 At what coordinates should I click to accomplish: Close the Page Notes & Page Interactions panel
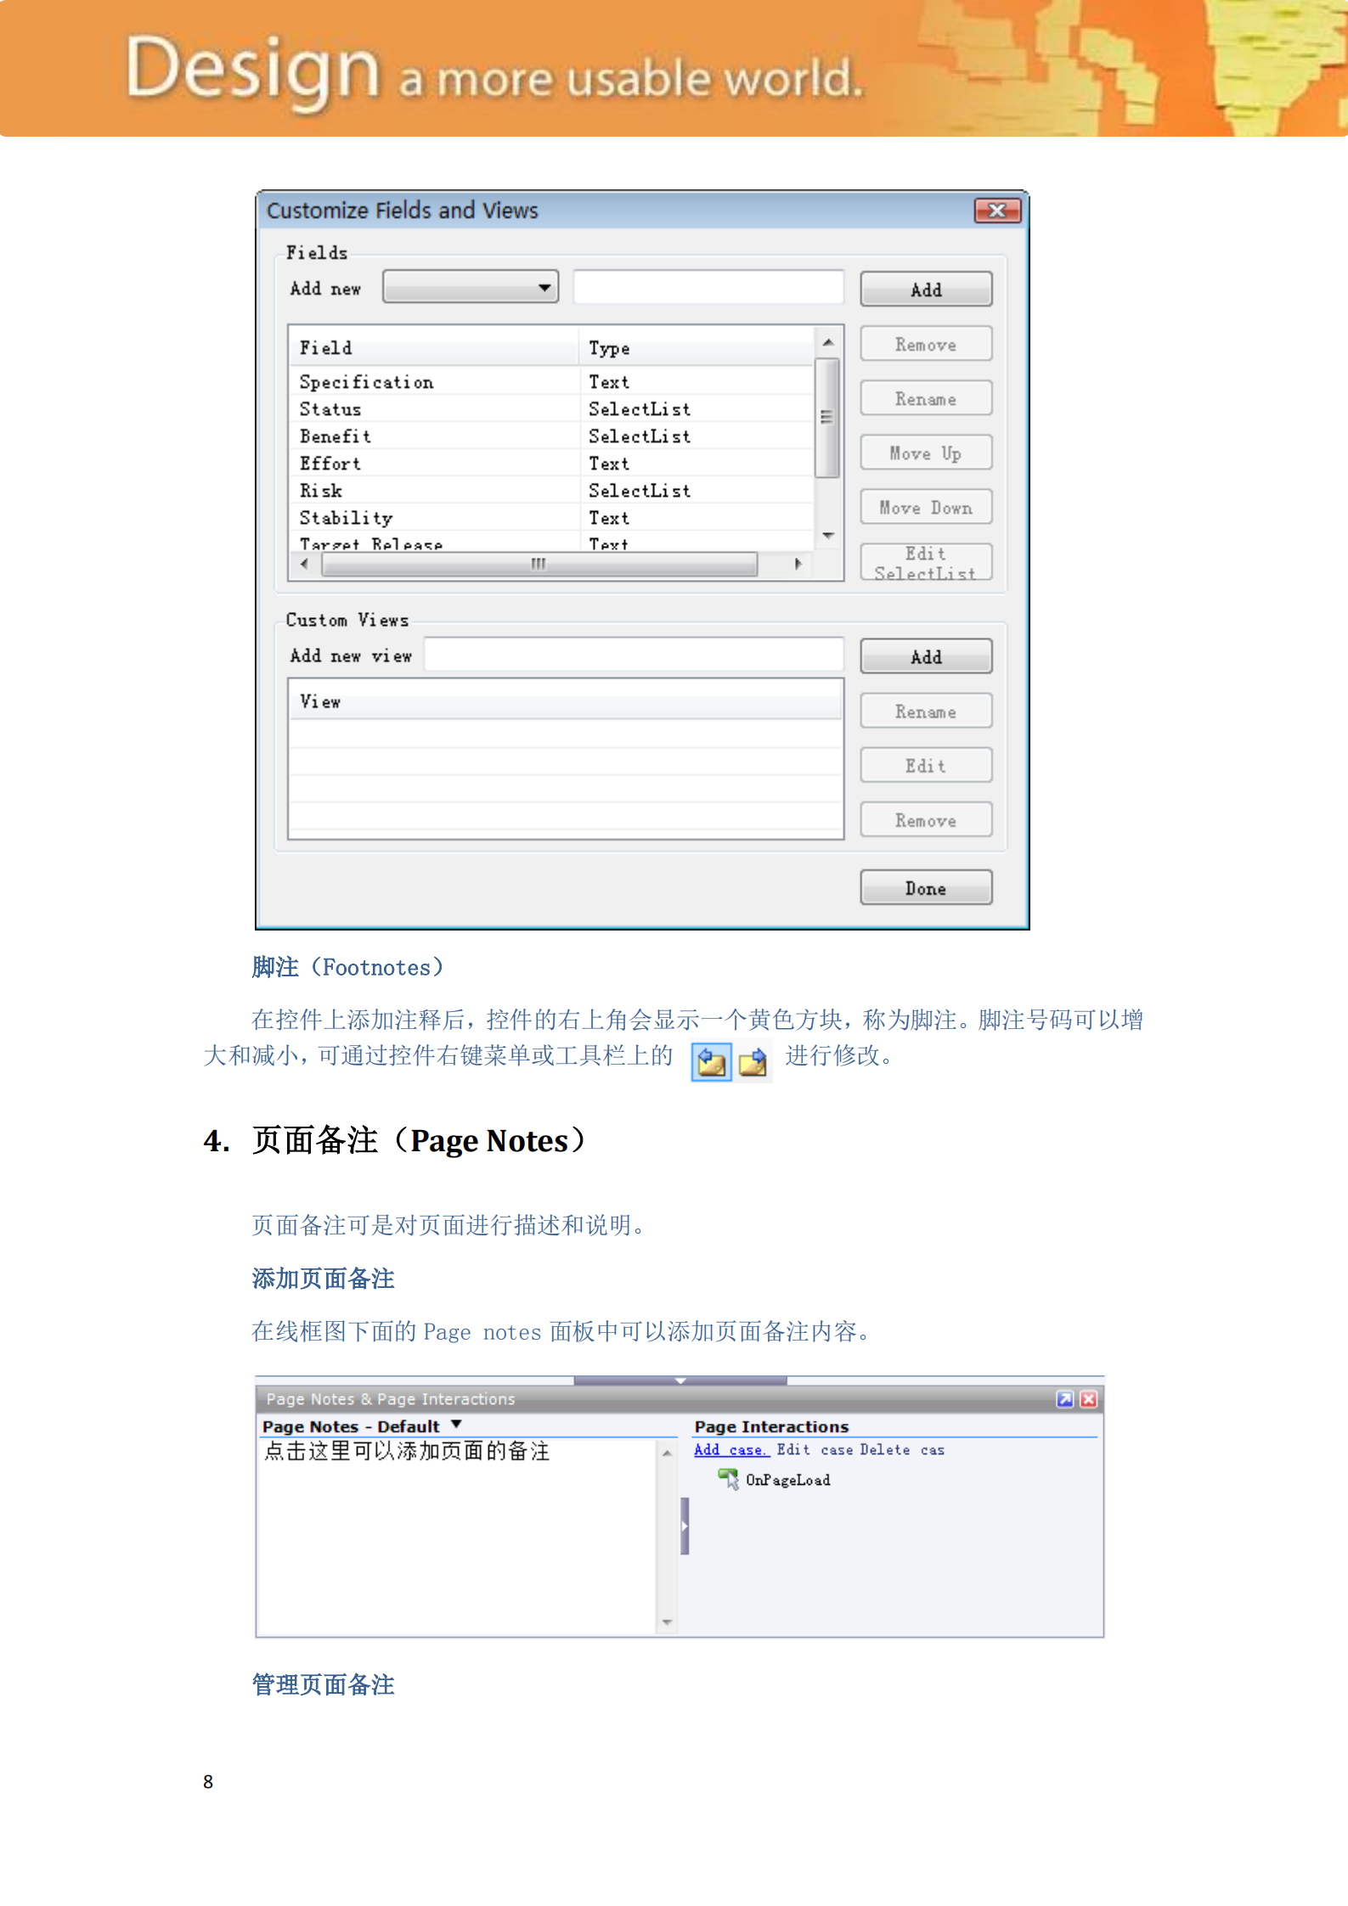coord(1088,1398)
